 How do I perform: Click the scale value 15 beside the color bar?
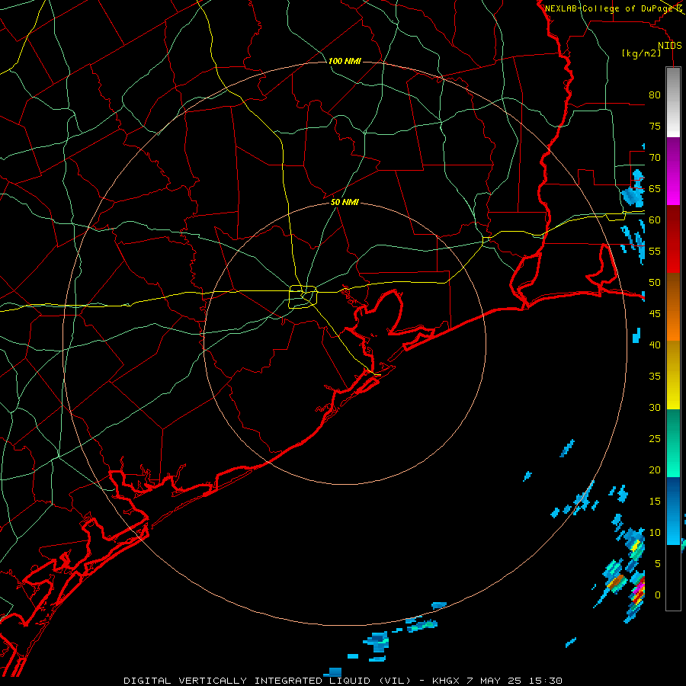click(x=655, y=501)
